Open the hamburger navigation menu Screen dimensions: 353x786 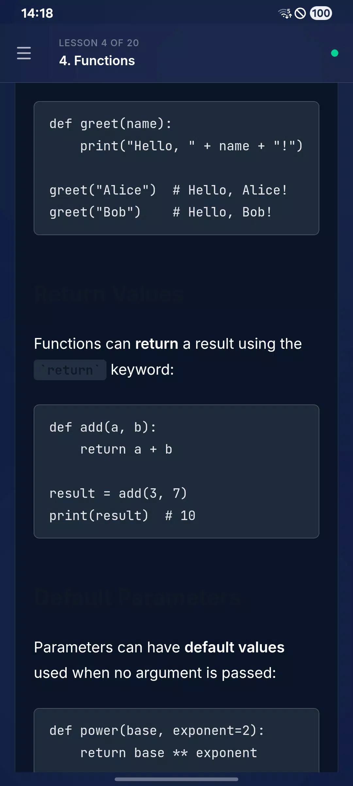click(x=24, y=53)
